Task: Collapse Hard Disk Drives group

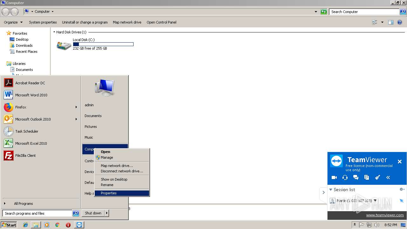Action: pos(54,32)
